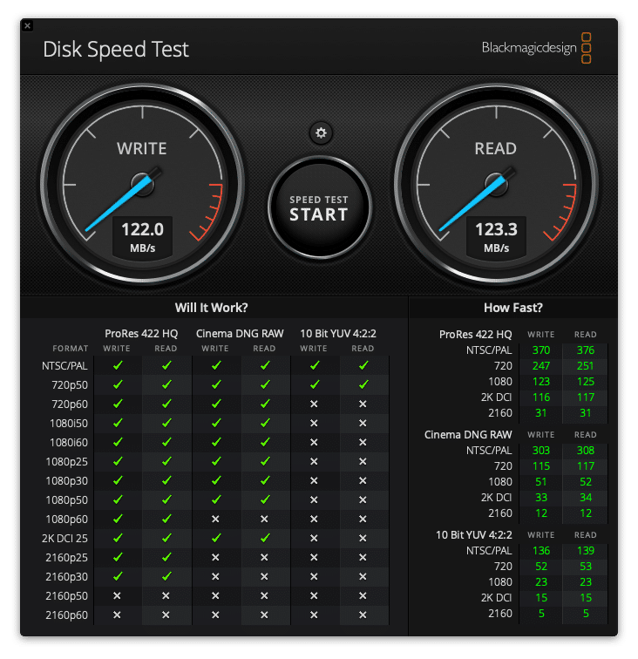Image resolution: width=638 pixels, height=659 pixels.
Task: Click Cinema DNG RAW header in Will It Work
Action: 240,334
